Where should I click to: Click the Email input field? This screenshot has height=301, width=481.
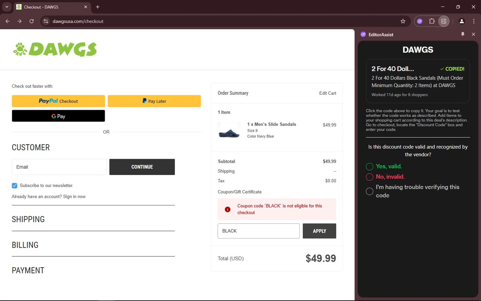pyautogui.click(x=59, y=167)
